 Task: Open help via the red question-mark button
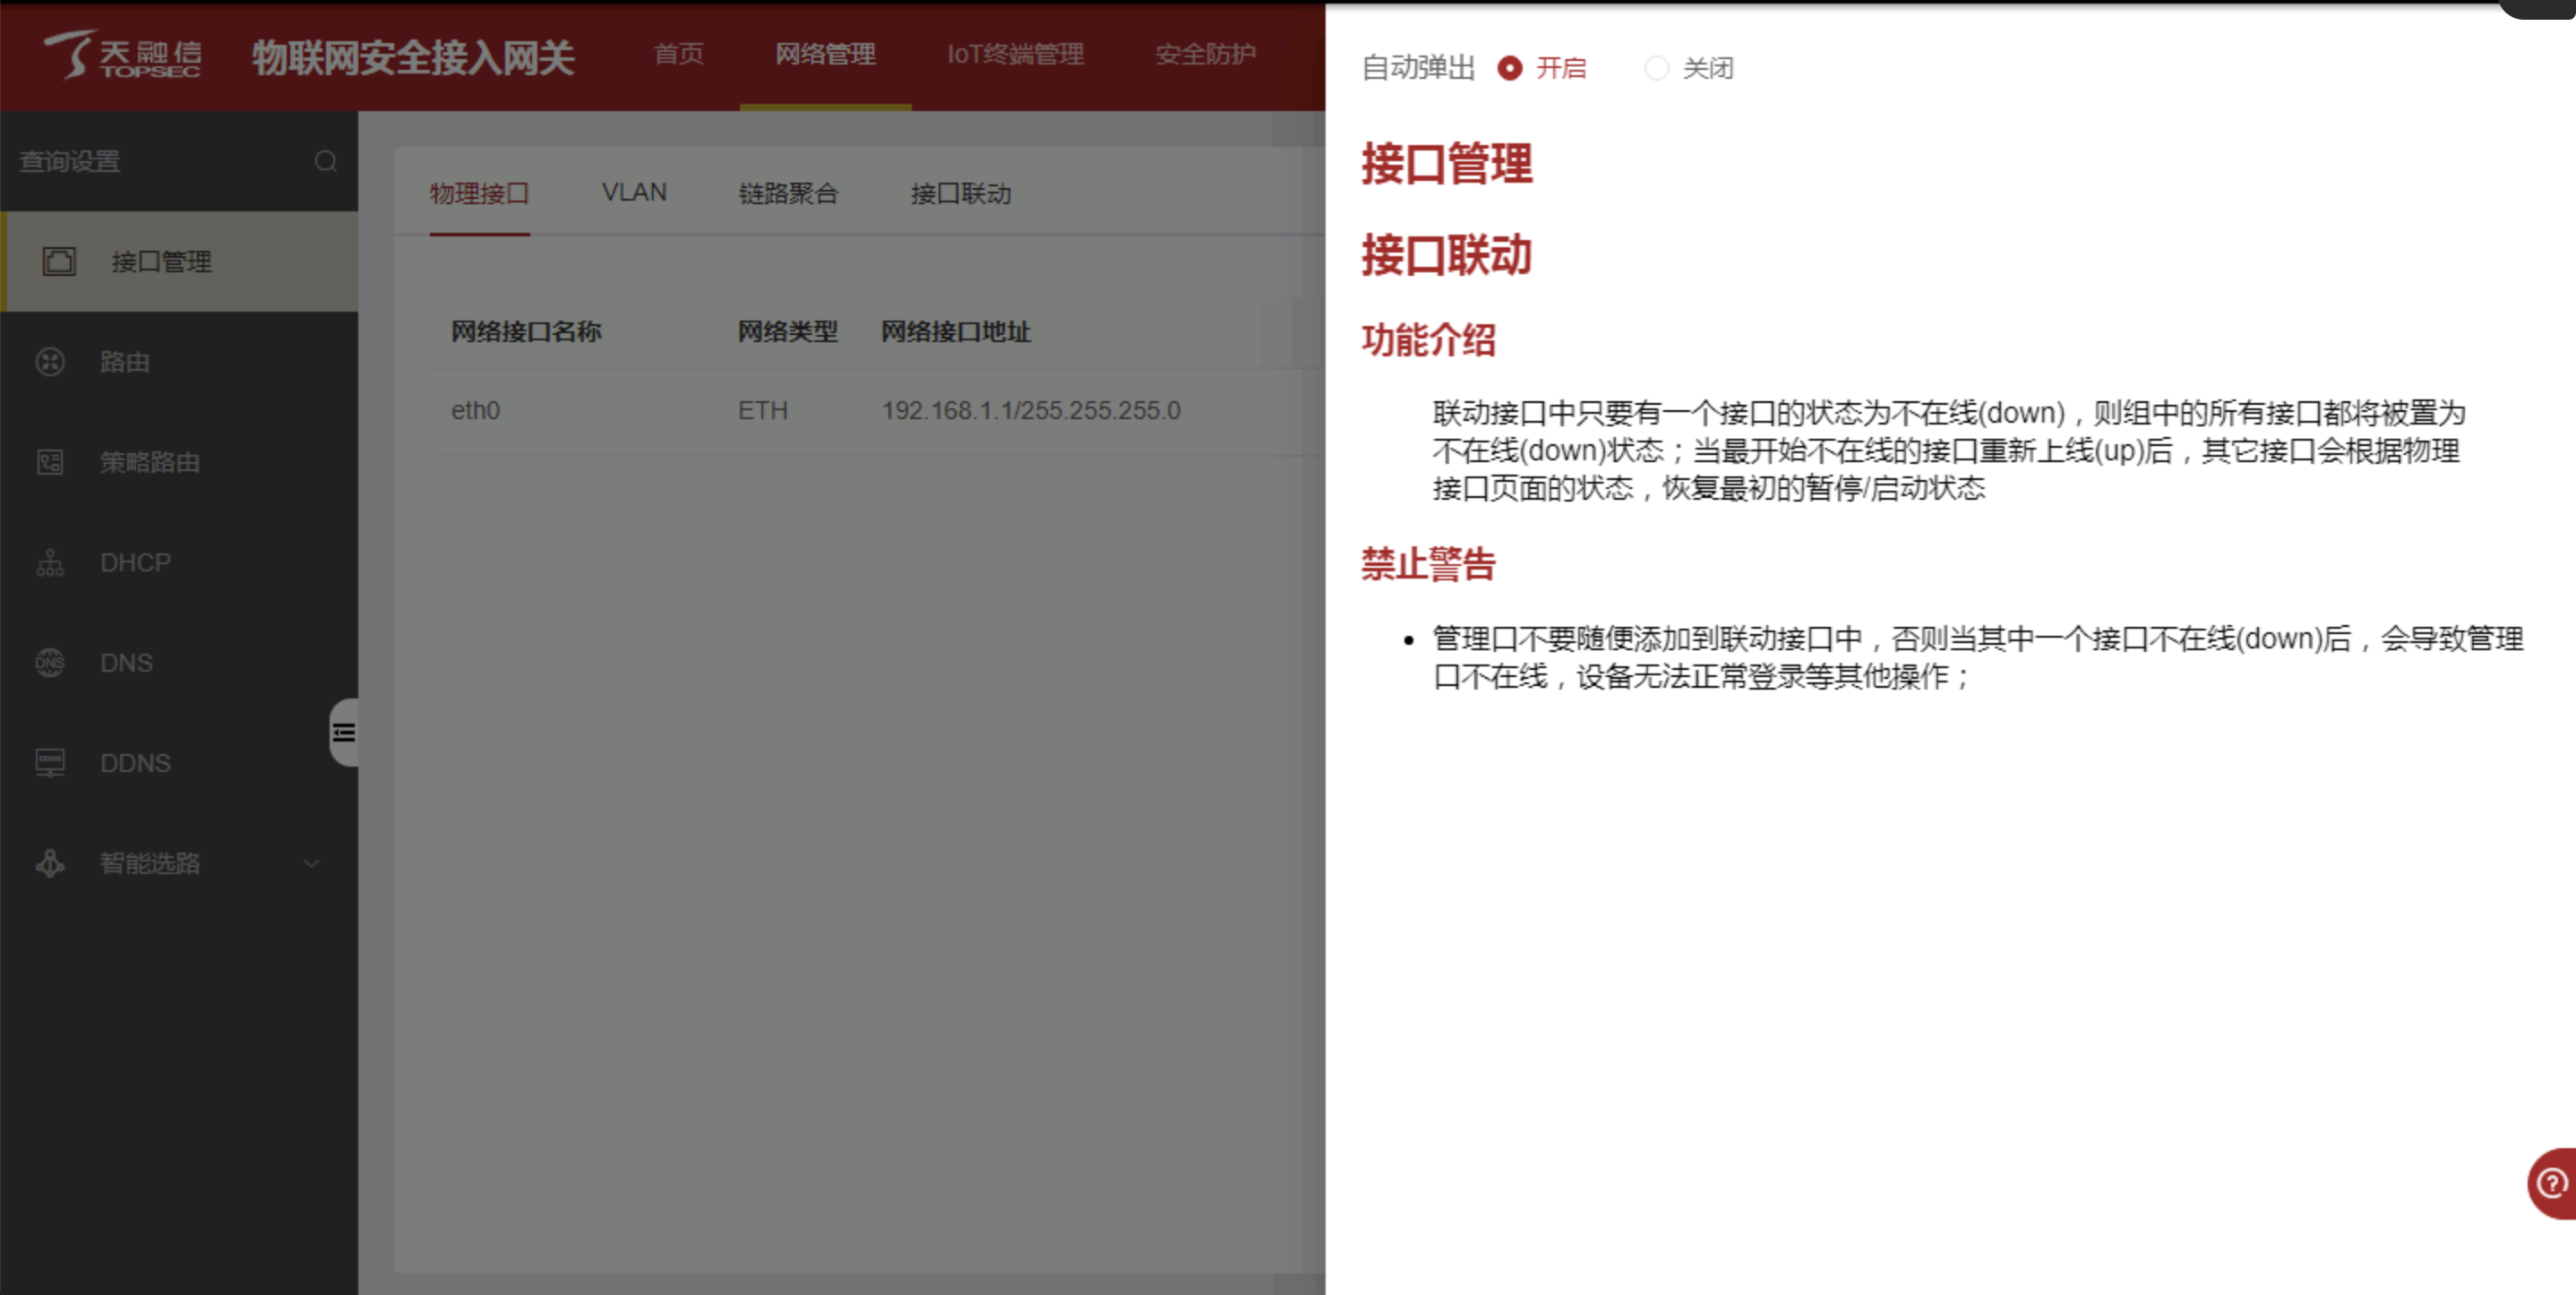point(2551,1183)
